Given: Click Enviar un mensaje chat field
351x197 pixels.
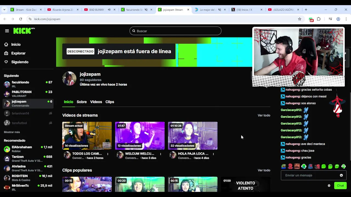Looking at the screenshot, I should click(313, 175).
